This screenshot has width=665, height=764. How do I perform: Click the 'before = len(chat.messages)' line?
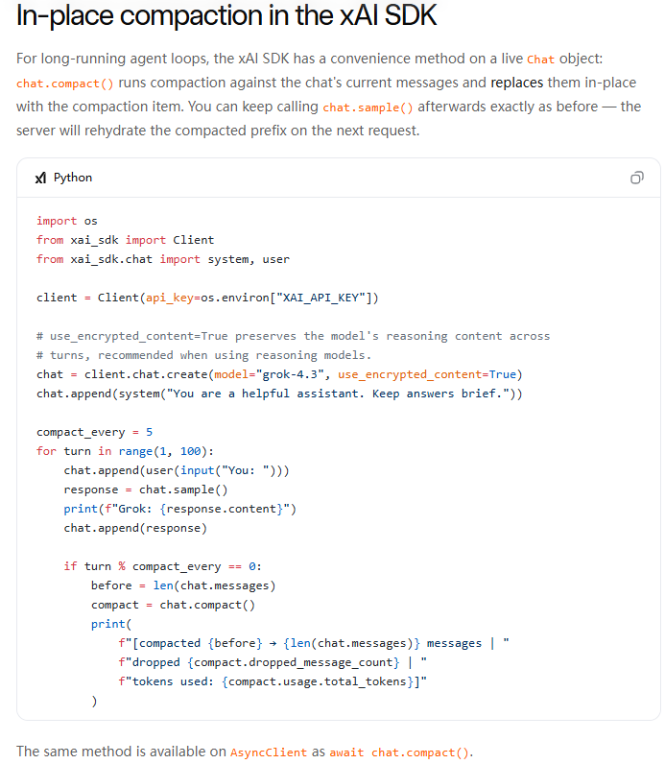(183, 585)
